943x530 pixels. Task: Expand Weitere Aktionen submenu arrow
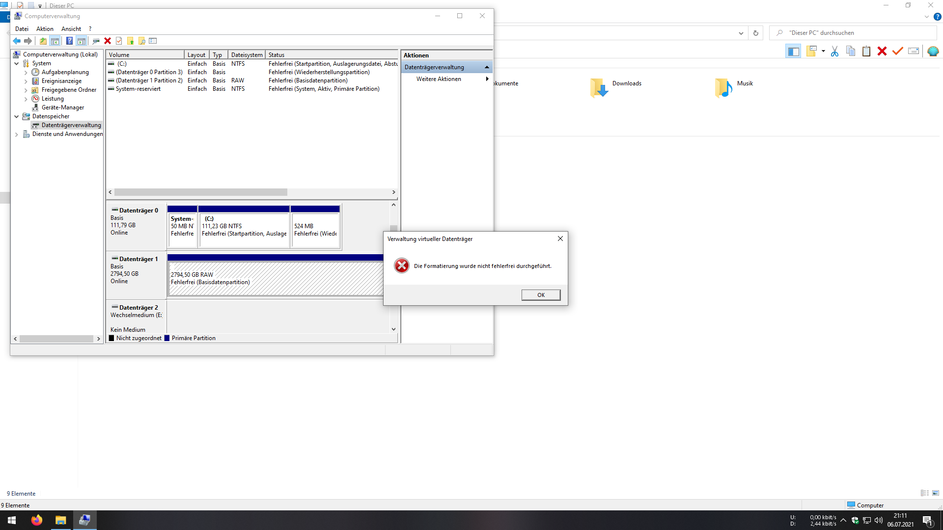[487, 79]
